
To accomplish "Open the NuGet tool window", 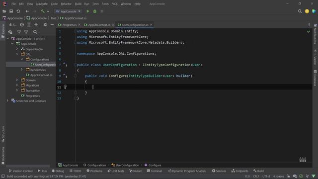I will coord(136,171).
